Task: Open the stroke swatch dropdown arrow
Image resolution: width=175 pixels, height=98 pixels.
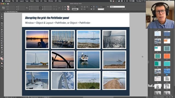Action: (x=70, y=9)
